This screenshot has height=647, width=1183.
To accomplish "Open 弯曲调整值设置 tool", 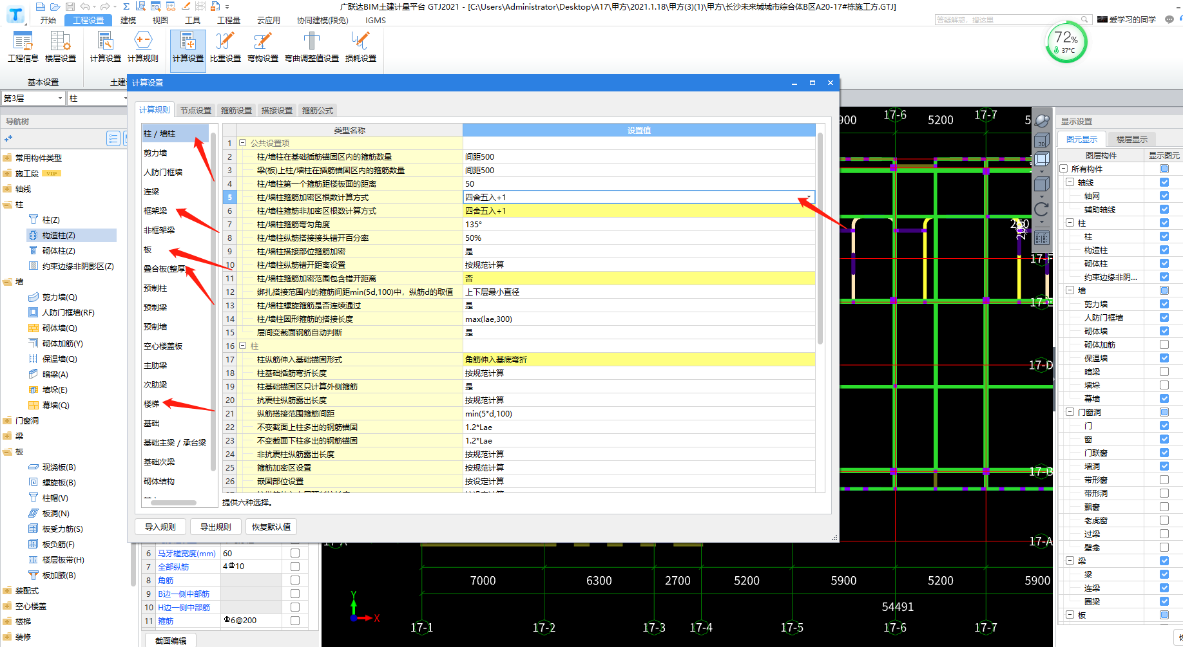I will 312,48.
